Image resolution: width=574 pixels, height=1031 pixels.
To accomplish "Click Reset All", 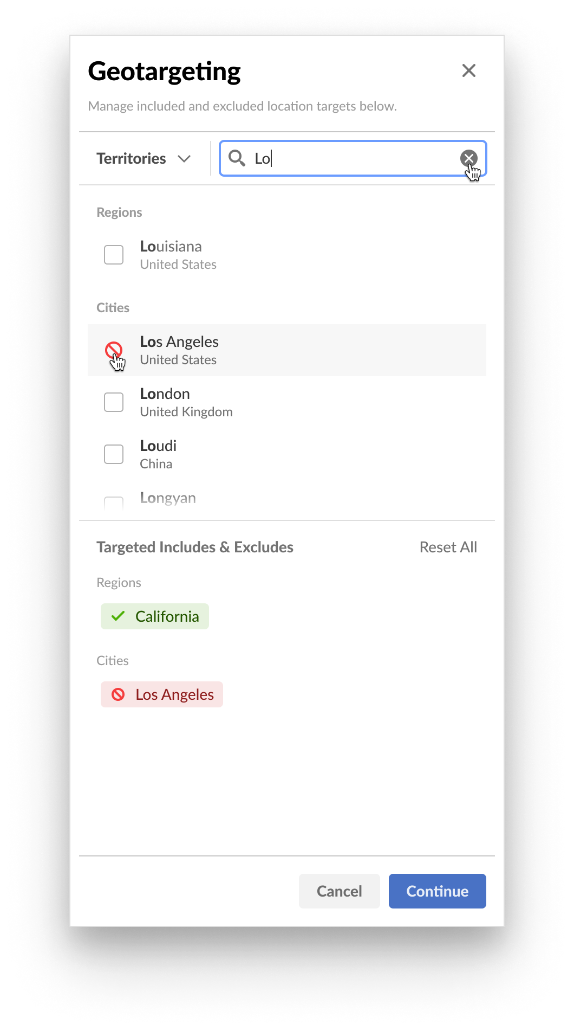I will pyautogui.click(x=448, y=547).
